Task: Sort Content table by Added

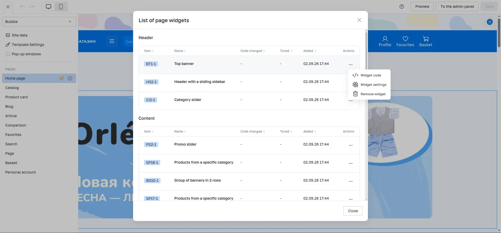Action: (x=309, y=132)
